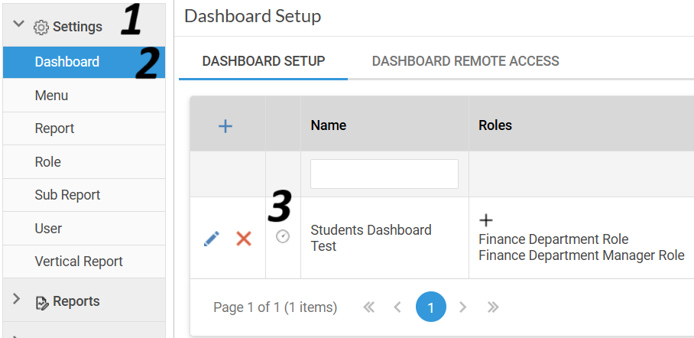Image resolution: width=694 pixels, height=338 pixels.
Task: Go to first page double-arrow icon
Action: (368, 307)
